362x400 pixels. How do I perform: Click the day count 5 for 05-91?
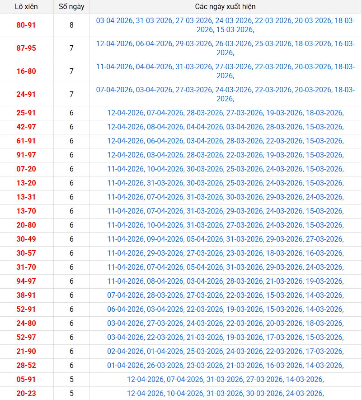pos(71,380)
